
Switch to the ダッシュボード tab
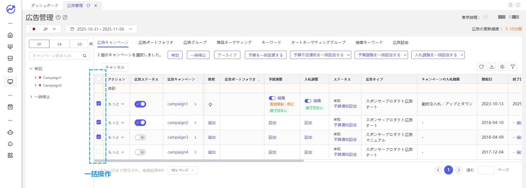click(x=45, y=6)
